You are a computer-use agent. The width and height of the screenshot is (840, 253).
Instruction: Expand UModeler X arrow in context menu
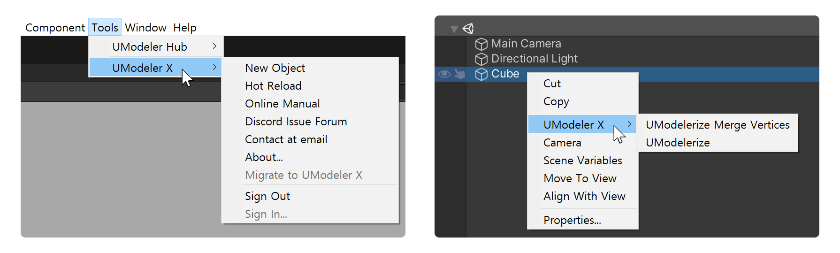(x=629, y=124)
